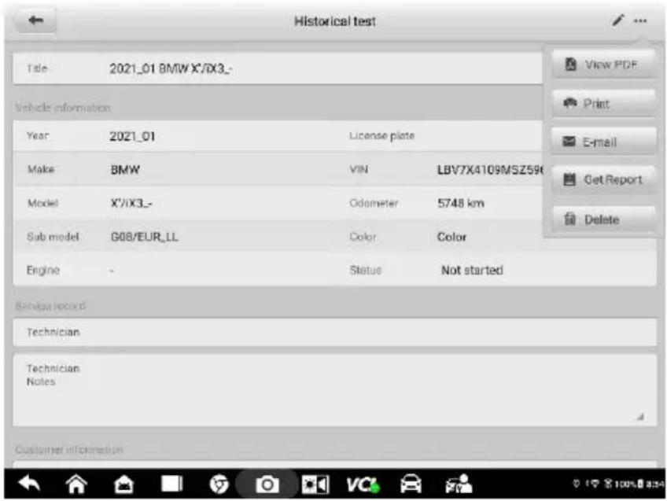Tap the camera screenshot icon

pos(267,484)
